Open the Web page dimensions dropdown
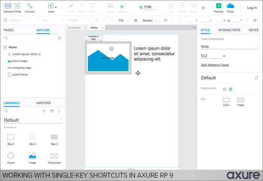Viewport: 263px width, 181px height. [x=230, y=47]
